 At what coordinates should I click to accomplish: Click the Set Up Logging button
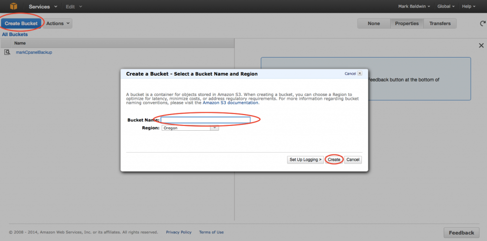305,160
